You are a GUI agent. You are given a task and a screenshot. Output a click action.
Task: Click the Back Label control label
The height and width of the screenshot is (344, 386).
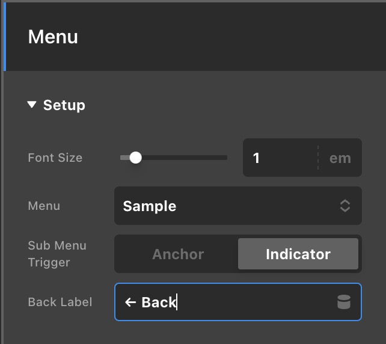click(x=60, y=302)
